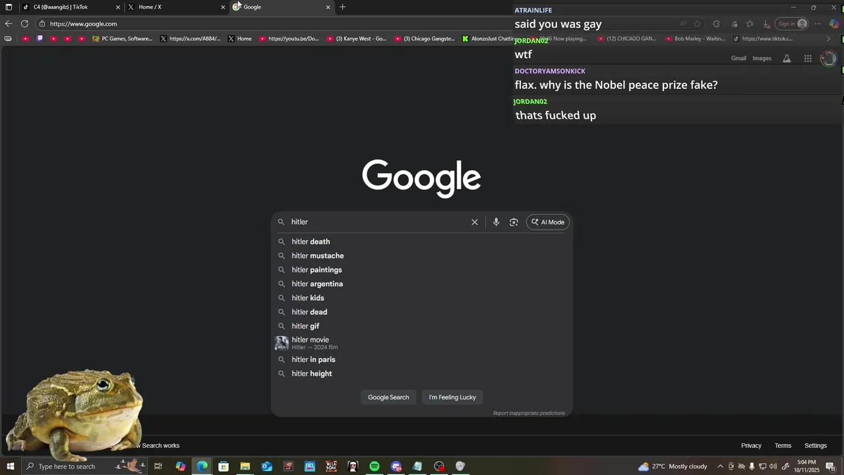Go back with the browser Back arrow
Image resolution: width=844 pixels, height=475 pixels.
[x=9, y=24]
